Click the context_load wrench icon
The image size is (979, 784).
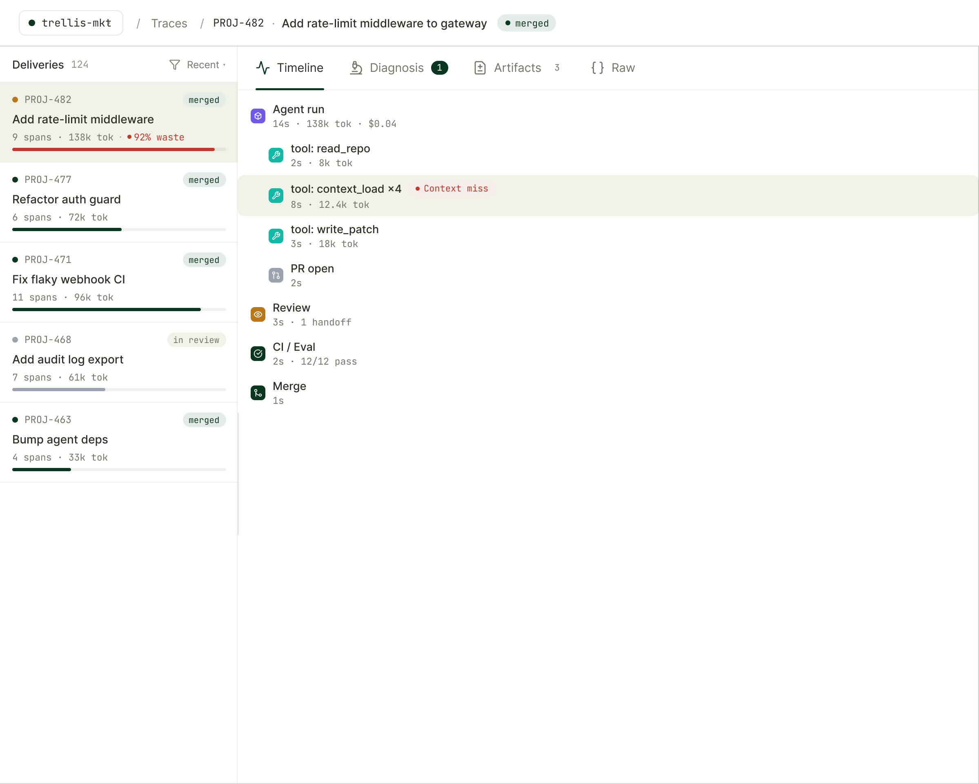pyautogui.click(x=276, y=195)
